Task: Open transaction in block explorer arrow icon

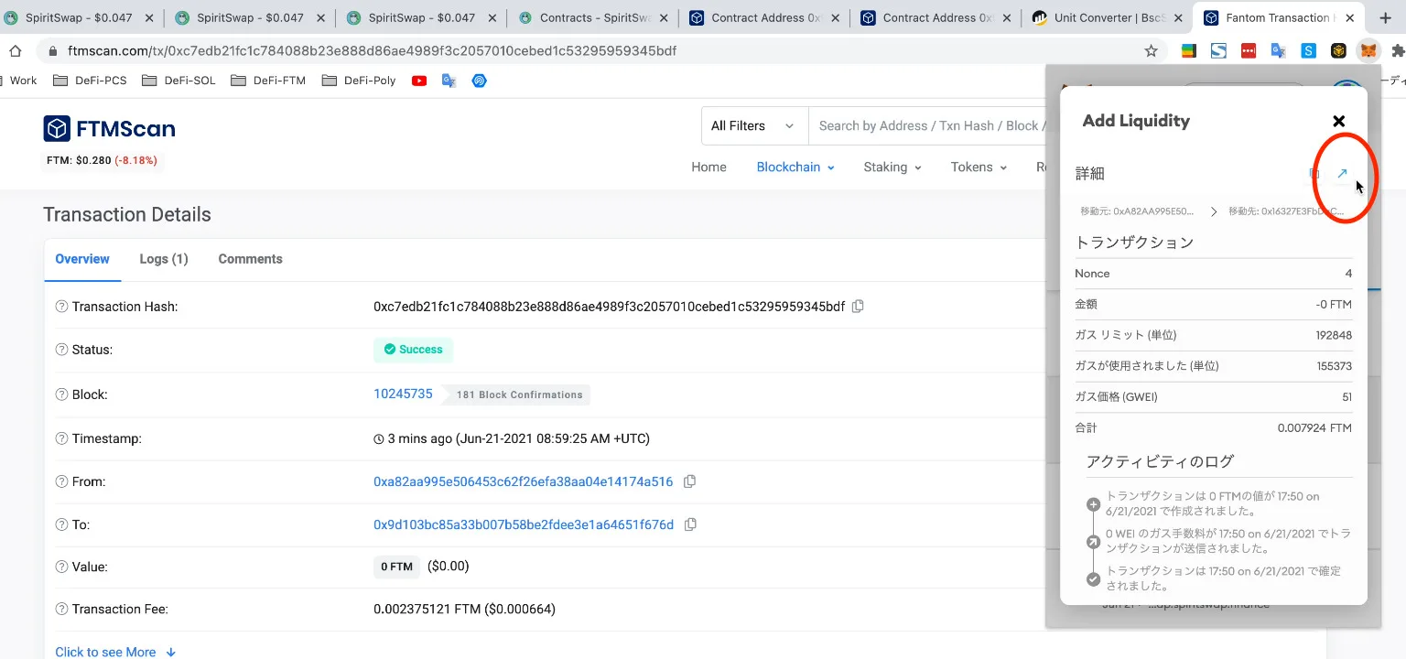Action: coord(1342,174)
